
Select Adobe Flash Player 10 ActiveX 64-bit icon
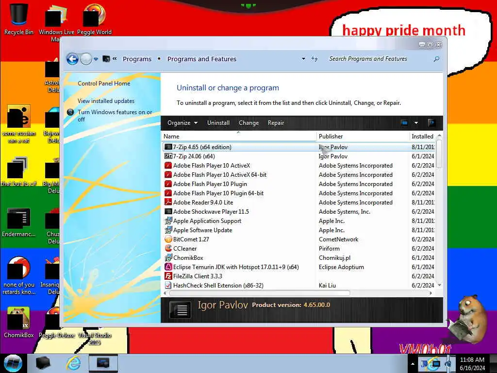(168, 174)
